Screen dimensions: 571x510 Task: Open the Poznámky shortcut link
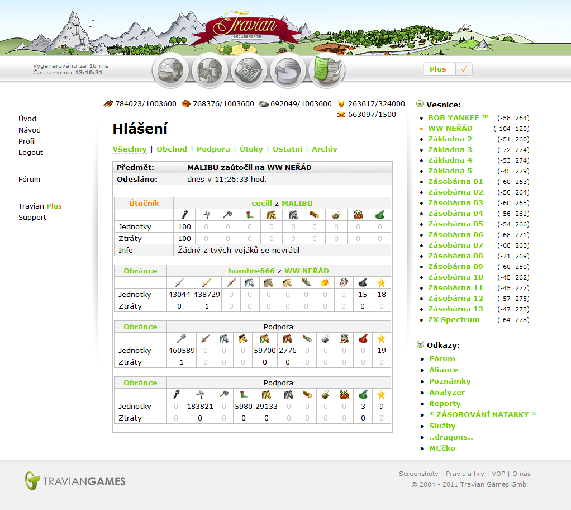[x=450, y=381]
